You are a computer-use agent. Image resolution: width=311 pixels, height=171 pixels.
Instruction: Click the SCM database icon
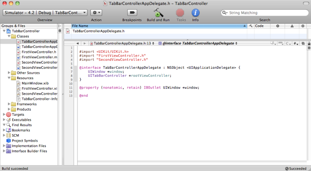click(x=8, y=135)
